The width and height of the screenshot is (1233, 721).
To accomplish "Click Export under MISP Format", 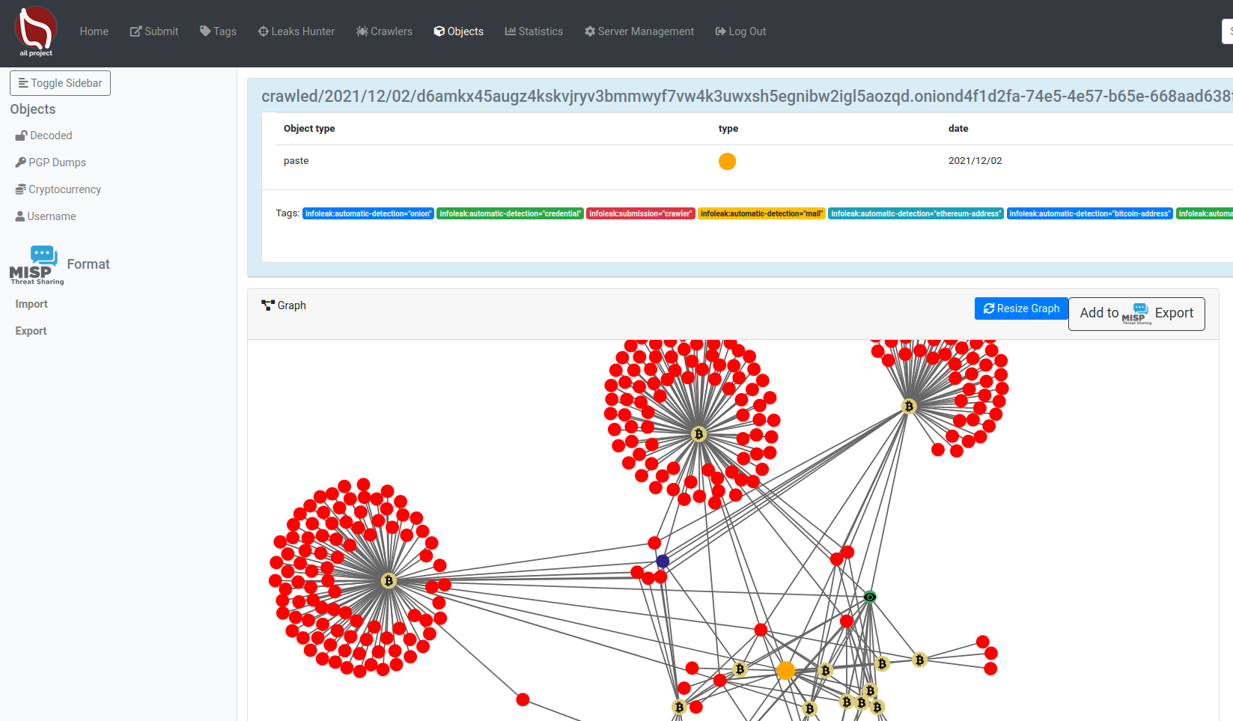I will pyautogui.click(x=31, y=331).
